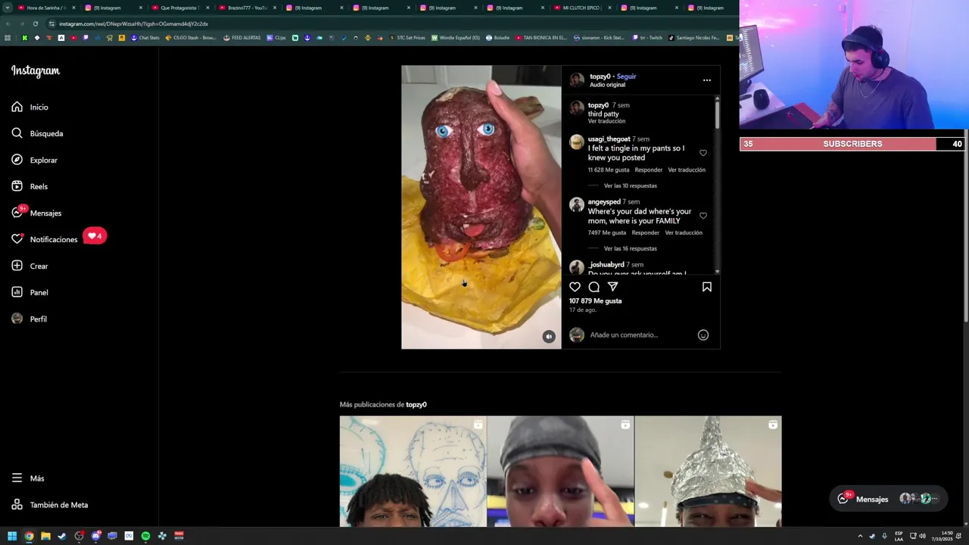Click the comments panel scrollbar
The height and width of the screenshot is (545, 969).
pos(717,114)
